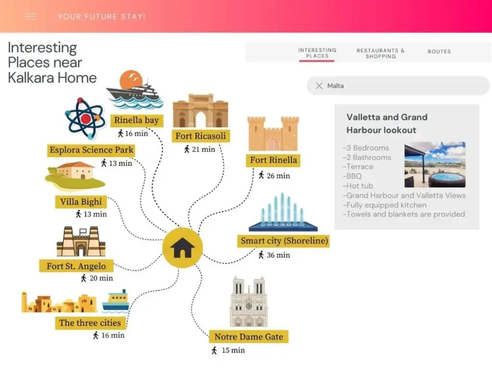The width and height of the screenshot is (492, 369).
Task: Switch to the Interesting Places tab
Action: point(317,53)
